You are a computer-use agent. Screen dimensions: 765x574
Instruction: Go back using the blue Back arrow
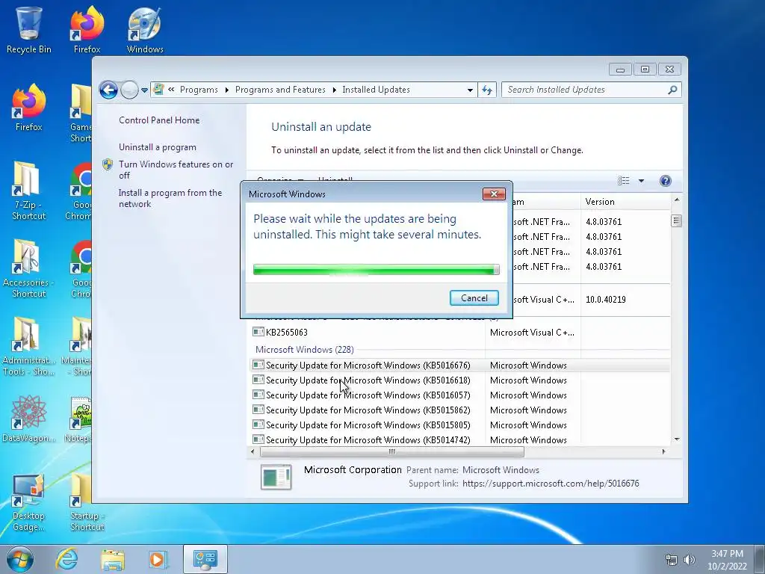click(108, 90)
